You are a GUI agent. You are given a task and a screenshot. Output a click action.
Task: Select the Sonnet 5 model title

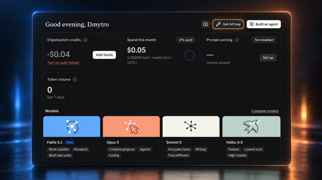pyautogui.click(x=174, y=142)
